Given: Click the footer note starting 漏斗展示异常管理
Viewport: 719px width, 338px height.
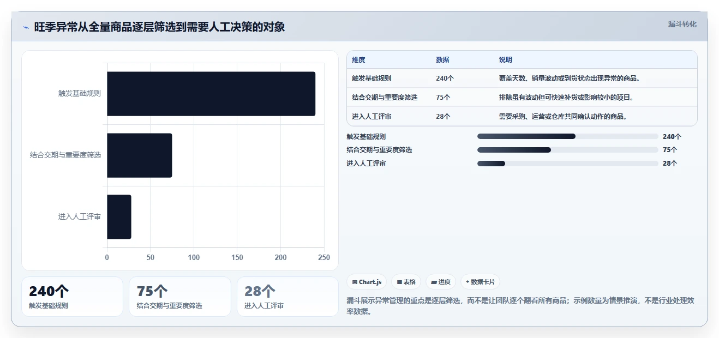Looking at the screenshot, I should click(x=520, y=306).
